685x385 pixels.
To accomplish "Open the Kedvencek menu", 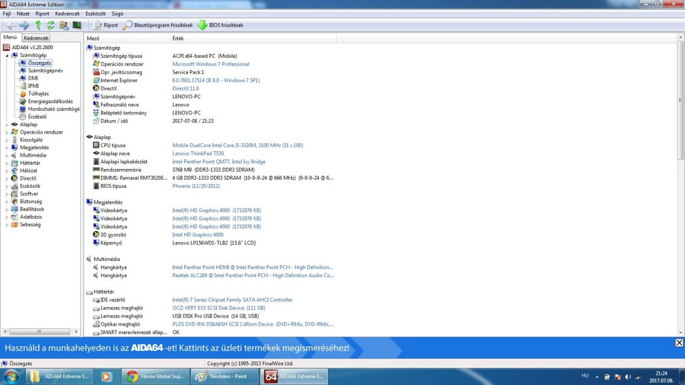I will (67, 13).
